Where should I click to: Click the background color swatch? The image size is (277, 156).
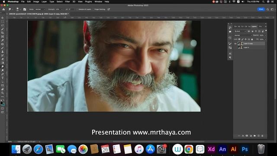(3, 105)
